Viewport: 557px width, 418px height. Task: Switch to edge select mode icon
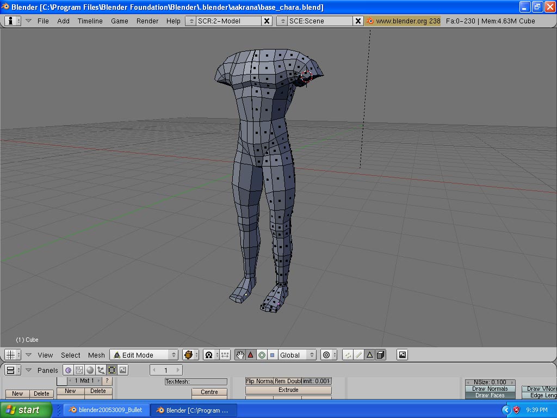[359, 355]
